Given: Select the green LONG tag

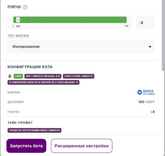Looking at the screenshot, I should point(18,76).
